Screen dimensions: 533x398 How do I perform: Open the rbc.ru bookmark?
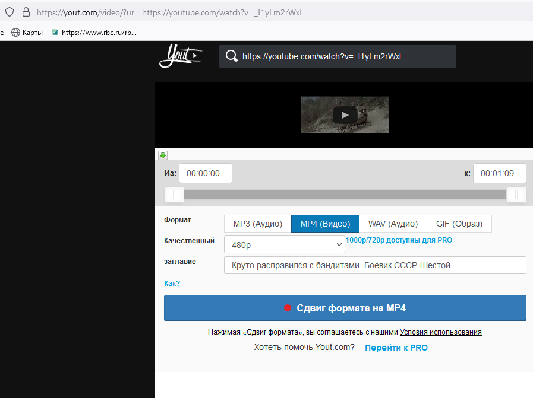[x=94, y=33]
